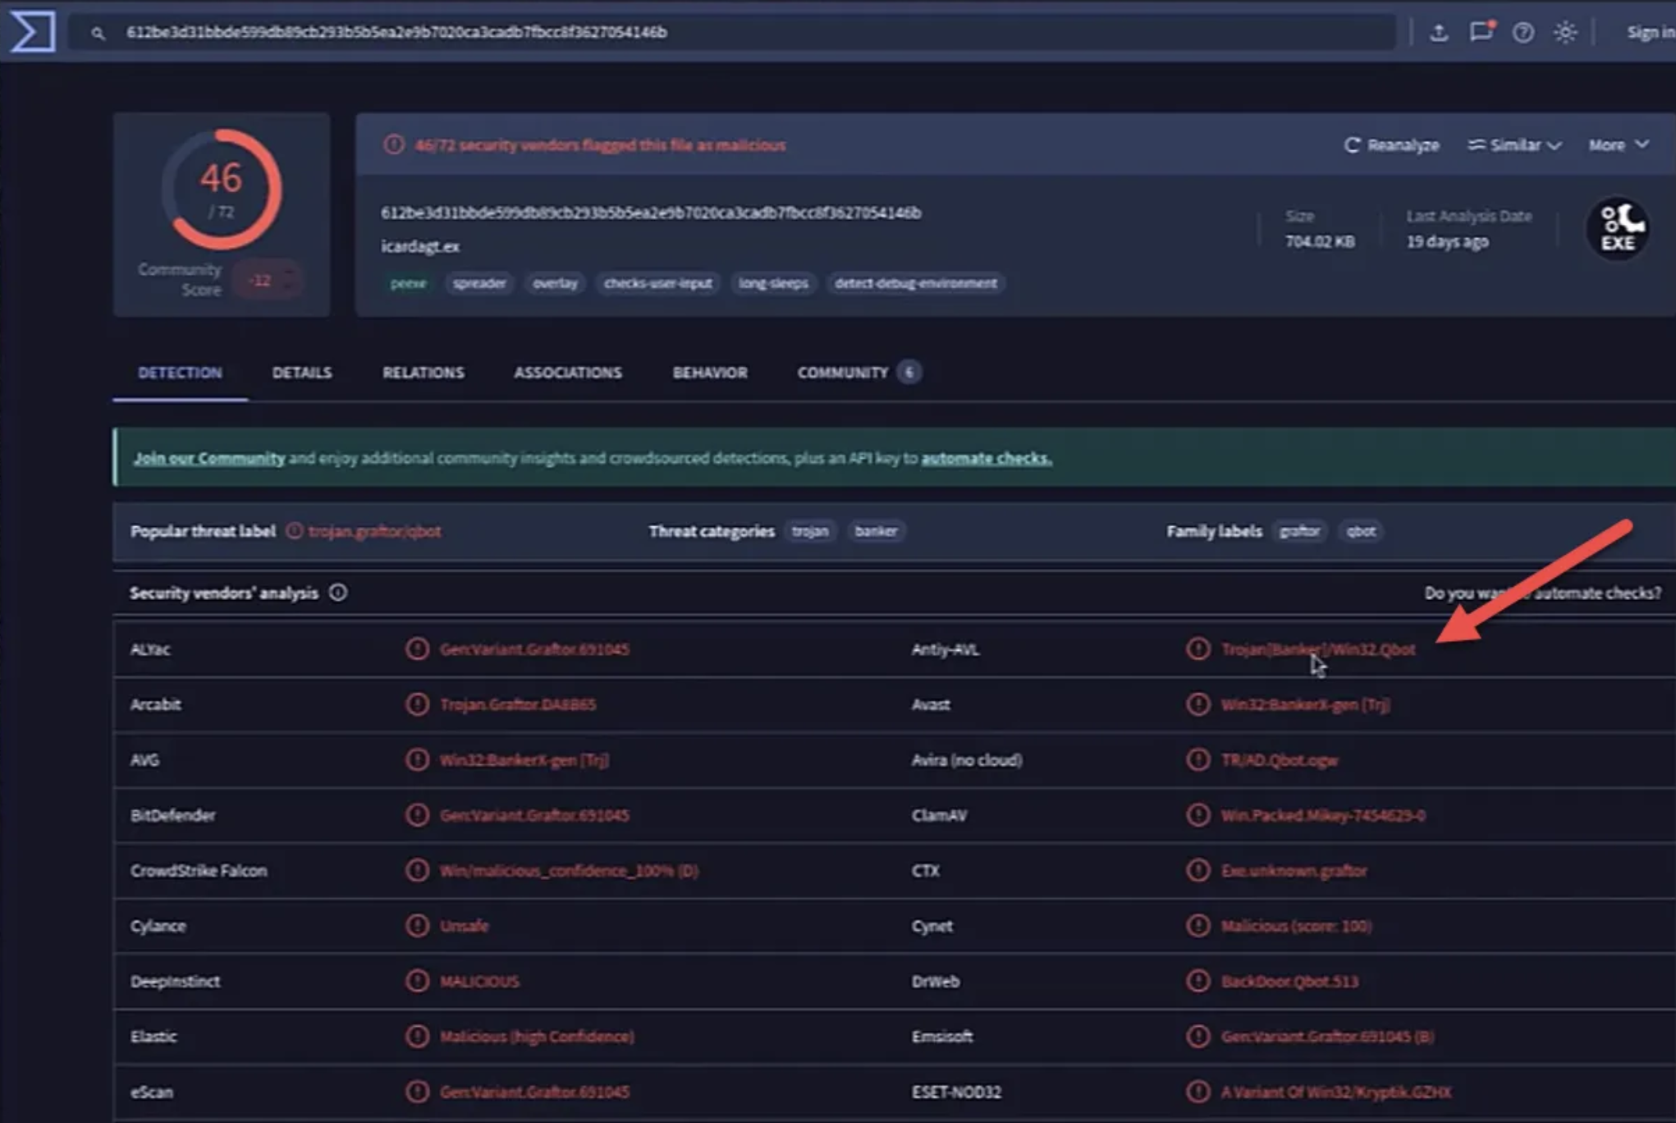Click the upload file icon
The width and height of the screenshot is (1676, 1123).
(x=1439, y=33)
